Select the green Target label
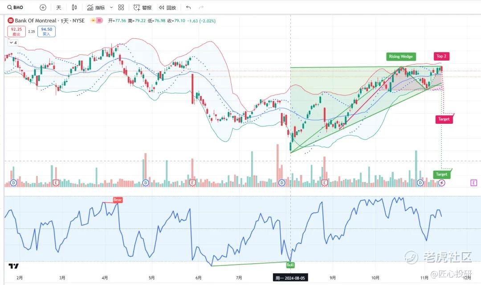 coord(441,174)
